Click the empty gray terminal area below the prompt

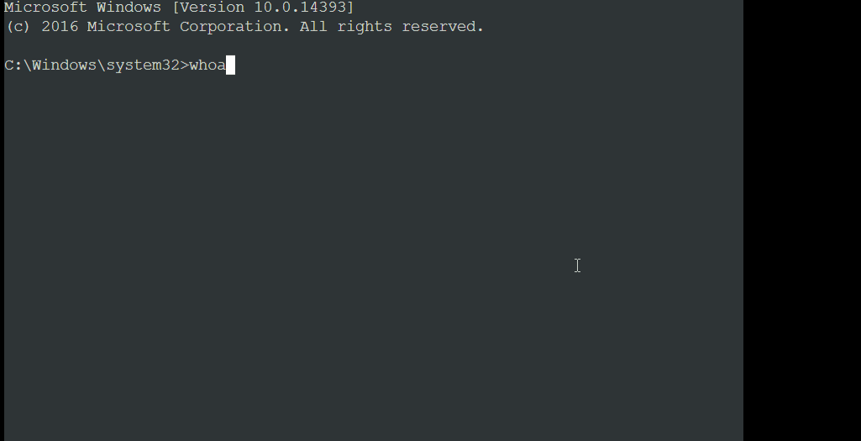374,258
